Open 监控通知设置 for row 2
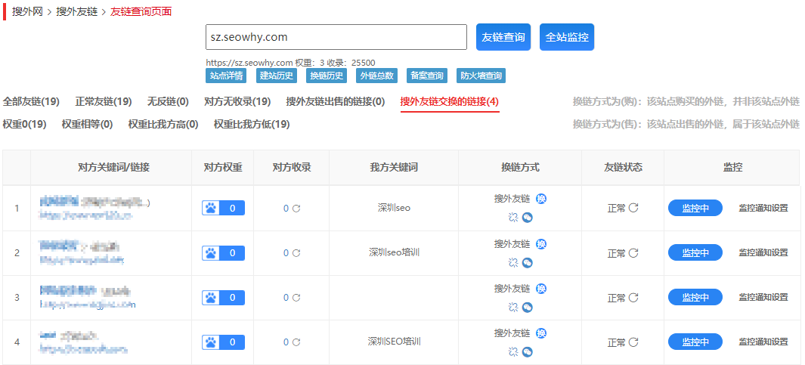The height and width of the screenshot is (365, 805). click(x=763, y=252)
